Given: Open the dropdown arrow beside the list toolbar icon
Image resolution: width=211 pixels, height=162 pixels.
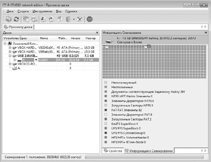Looking at the screenshot, I should pyautogui.click(x=74, y=19).
